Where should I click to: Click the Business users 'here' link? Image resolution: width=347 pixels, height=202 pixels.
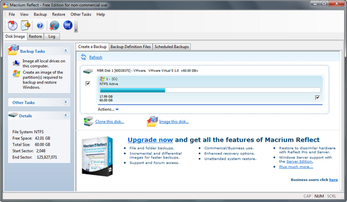[x=334, y=180]
